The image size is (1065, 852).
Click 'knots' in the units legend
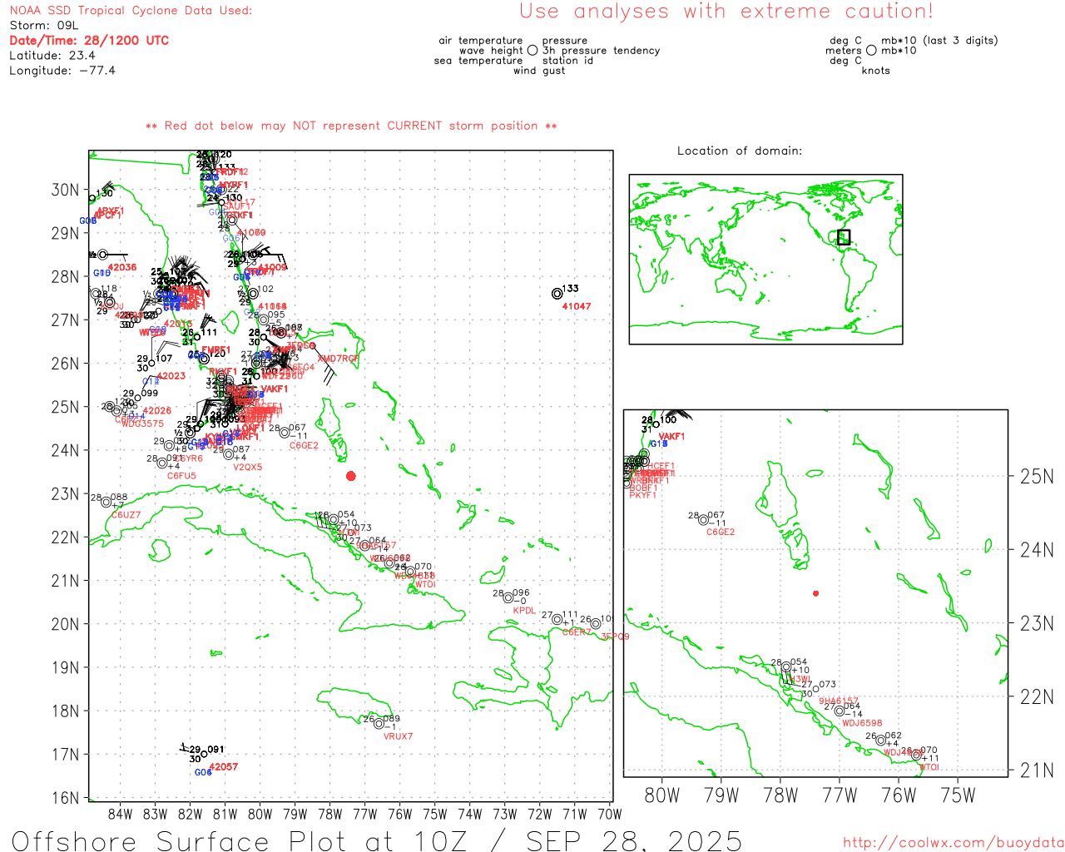click(x=876, y=71)
